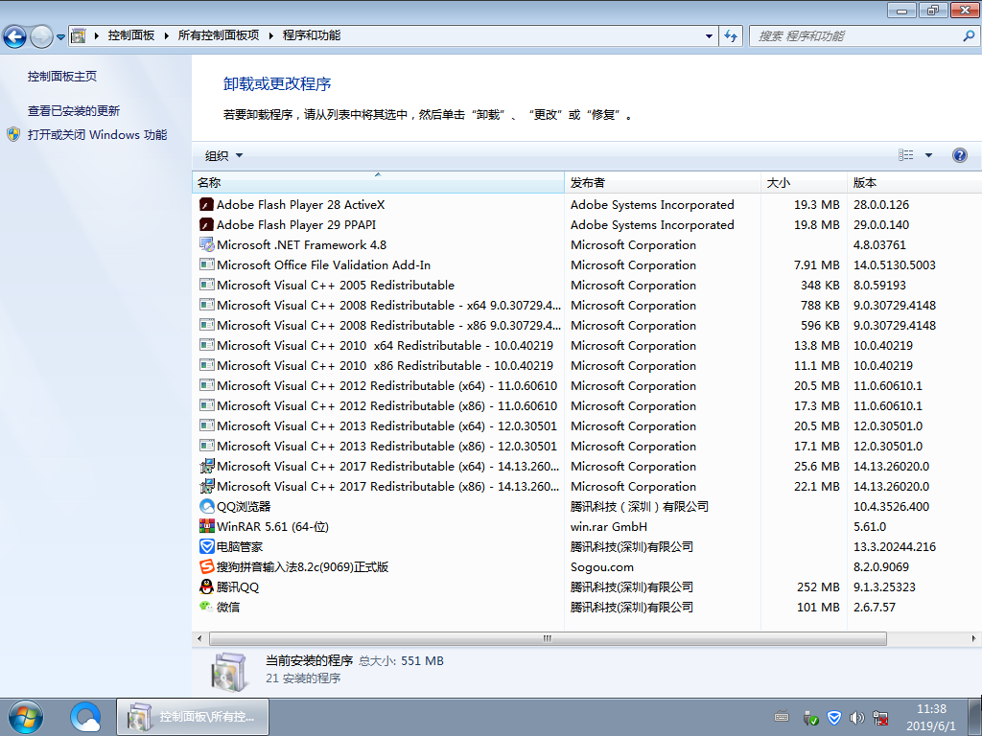Viewport: 982px width, 736px height.
Task: Open 查看已安装的更新 link
Action: (73, 111)
